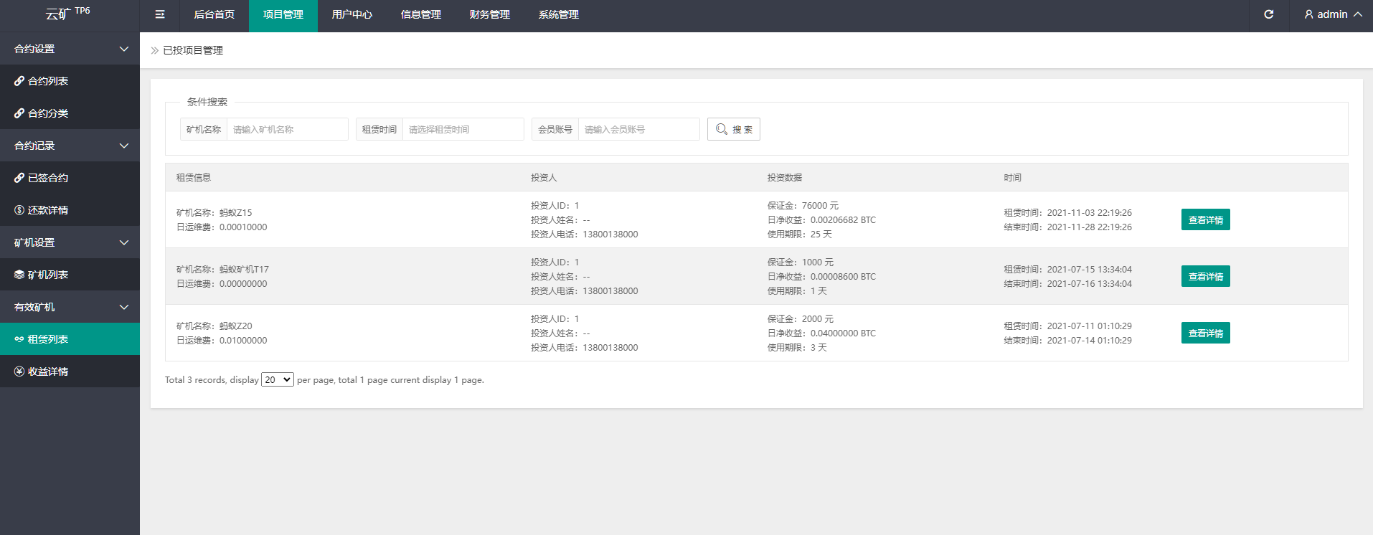Collapse the 矿机设置 sidebar section
The image size is (1373, 535).
[123, 242]
